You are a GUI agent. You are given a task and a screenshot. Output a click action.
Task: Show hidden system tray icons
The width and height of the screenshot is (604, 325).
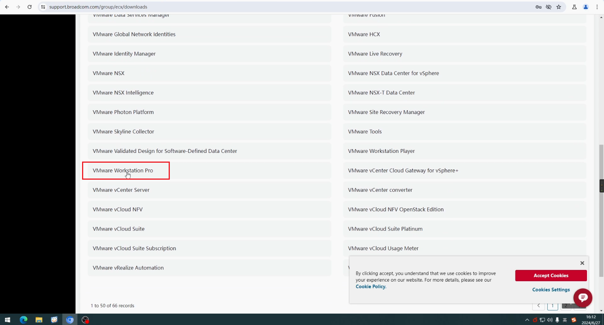click(527, 320)
